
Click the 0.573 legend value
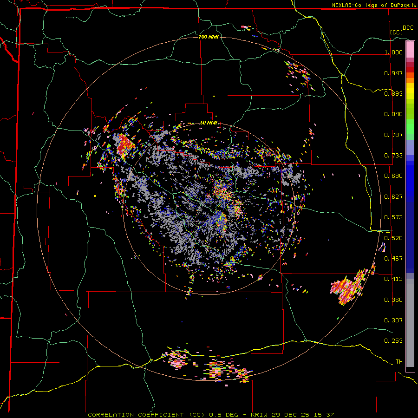(x=393, y=217)
